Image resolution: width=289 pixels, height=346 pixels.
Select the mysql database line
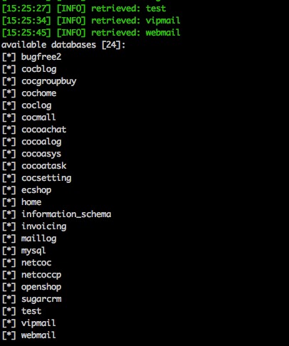[x=33, y=251]
